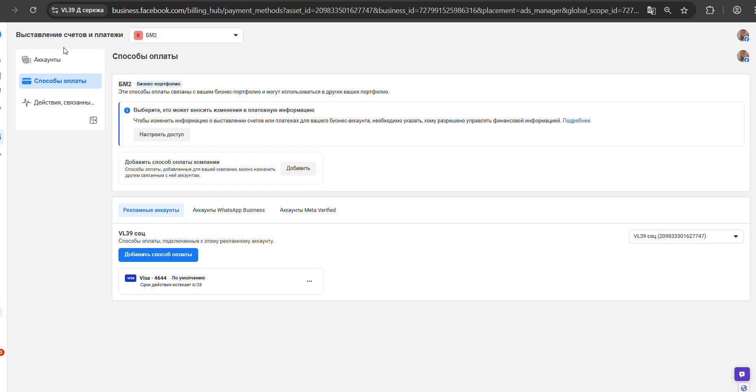
Task: Click the Бизнес-портфолио label badge
Action: click(x=159, y=84)
